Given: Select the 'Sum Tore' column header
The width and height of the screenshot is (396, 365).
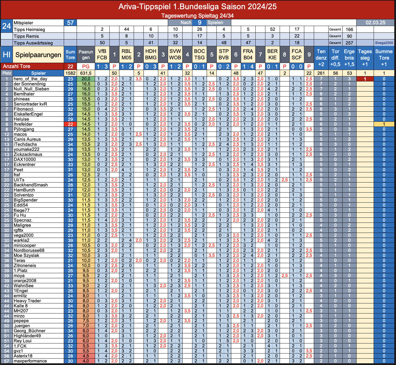Looking at the screenshot, I should click(70, 55).
